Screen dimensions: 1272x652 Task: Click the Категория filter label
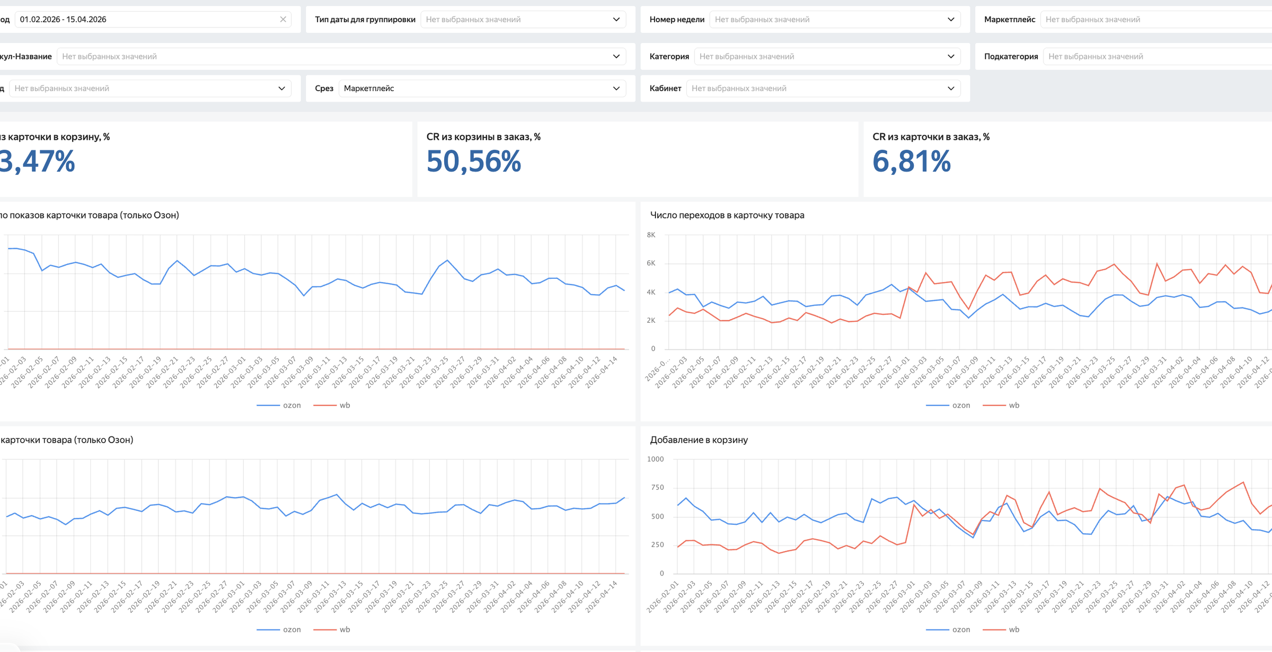[669, 57]
